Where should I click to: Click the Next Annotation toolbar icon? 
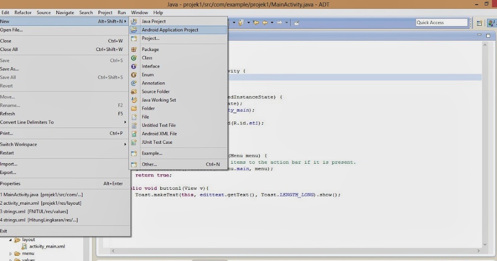(x=241, y=22)
